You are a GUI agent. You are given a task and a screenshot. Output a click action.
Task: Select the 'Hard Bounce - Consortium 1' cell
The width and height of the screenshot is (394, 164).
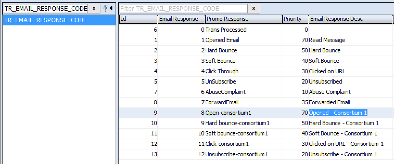(351, 123)
